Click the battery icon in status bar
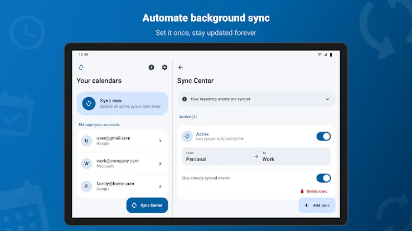This screenshot has height=231, width=412. click(x=331, y=54)
